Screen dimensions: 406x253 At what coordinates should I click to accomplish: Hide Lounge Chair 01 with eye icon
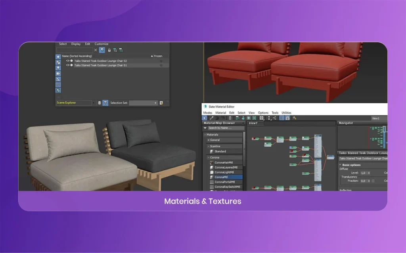pos(68,65)
